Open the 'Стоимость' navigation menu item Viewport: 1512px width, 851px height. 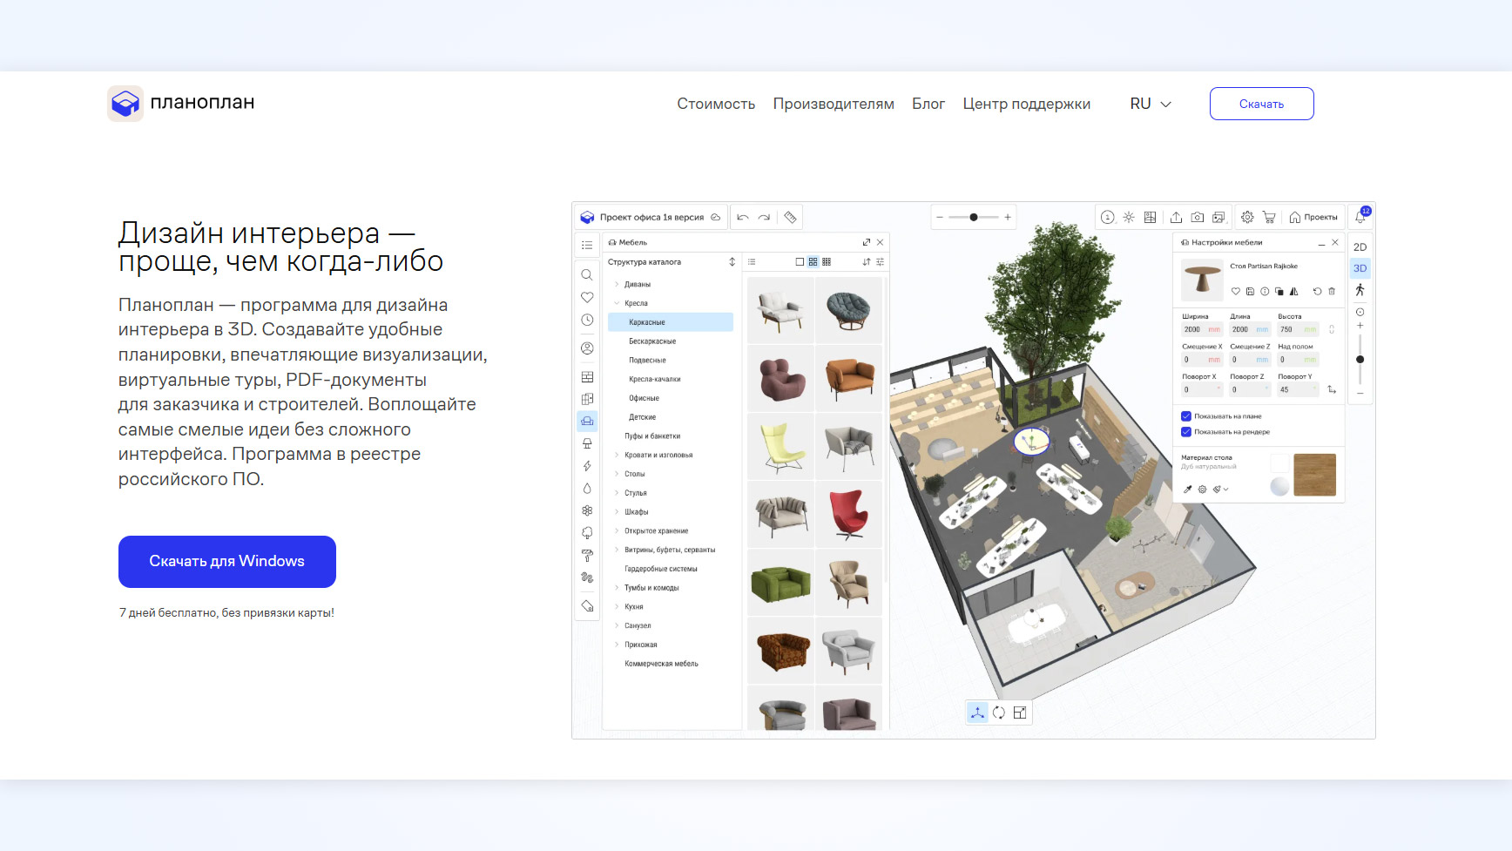716,104
